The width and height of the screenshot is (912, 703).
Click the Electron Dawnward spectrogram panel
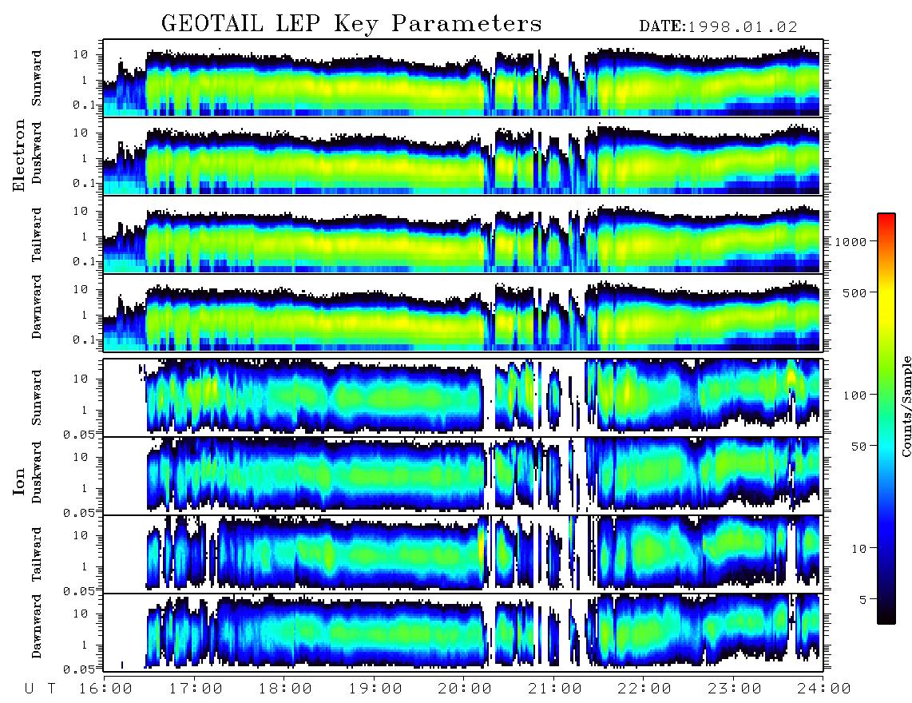tap(463, 313)
